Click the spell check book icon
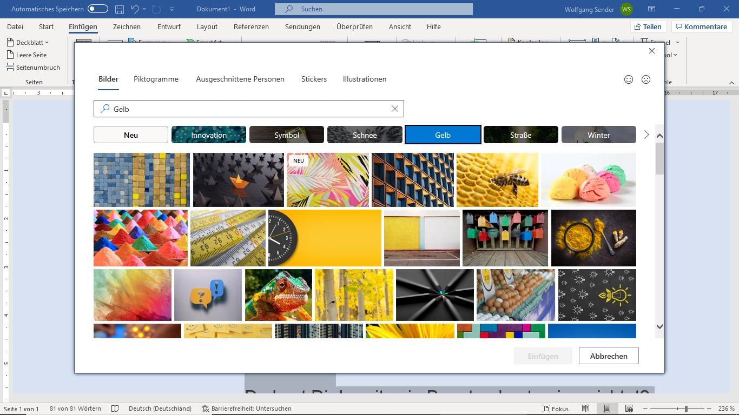 (x=115, y=409)
